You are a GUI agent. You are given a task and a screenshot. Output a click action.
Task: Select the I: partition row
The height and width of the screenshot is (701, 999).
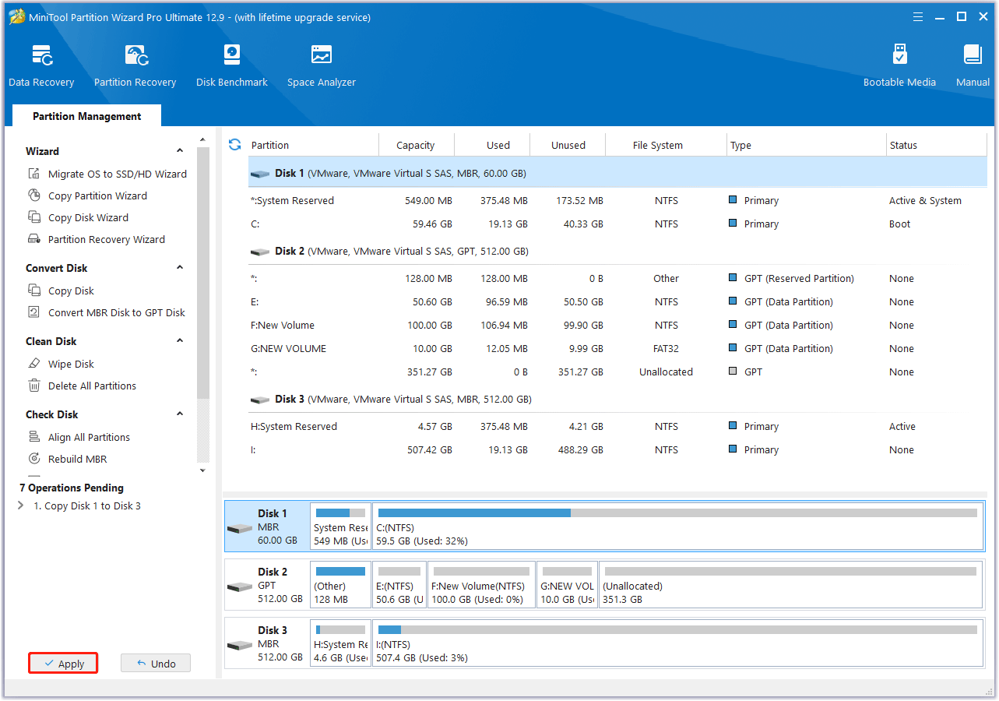617,449
